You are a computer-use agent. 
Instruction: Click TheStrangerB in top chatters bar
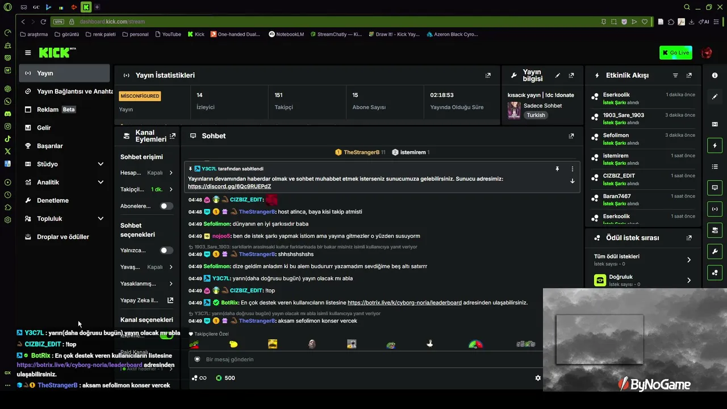click(x=361, y=152)
